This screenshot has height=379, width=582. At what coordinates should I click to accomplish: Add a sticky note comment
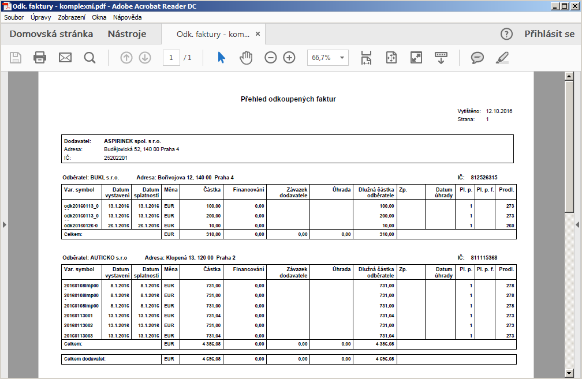[x=477, y=58]
